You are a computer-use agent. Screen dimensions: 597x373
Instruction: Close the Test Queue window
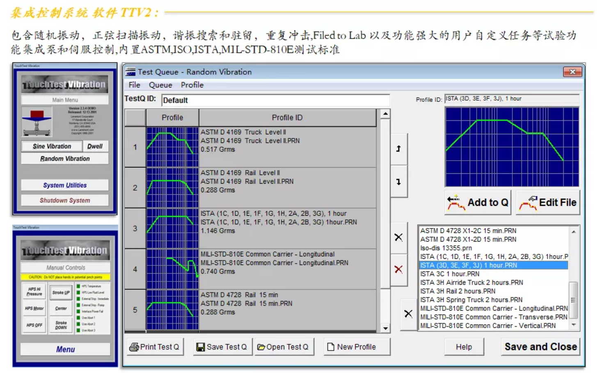[x=572, y=72]
